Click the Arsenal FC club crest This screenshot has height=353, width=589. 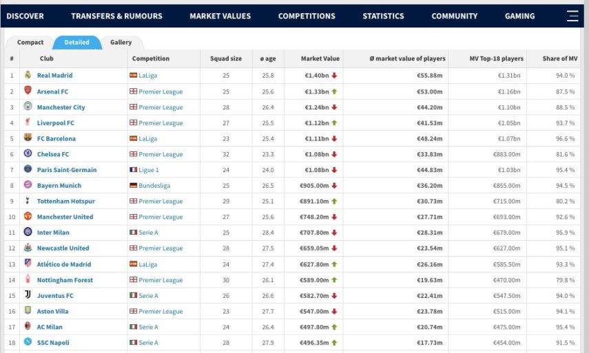pyautogui.click(x=28, y=92)
